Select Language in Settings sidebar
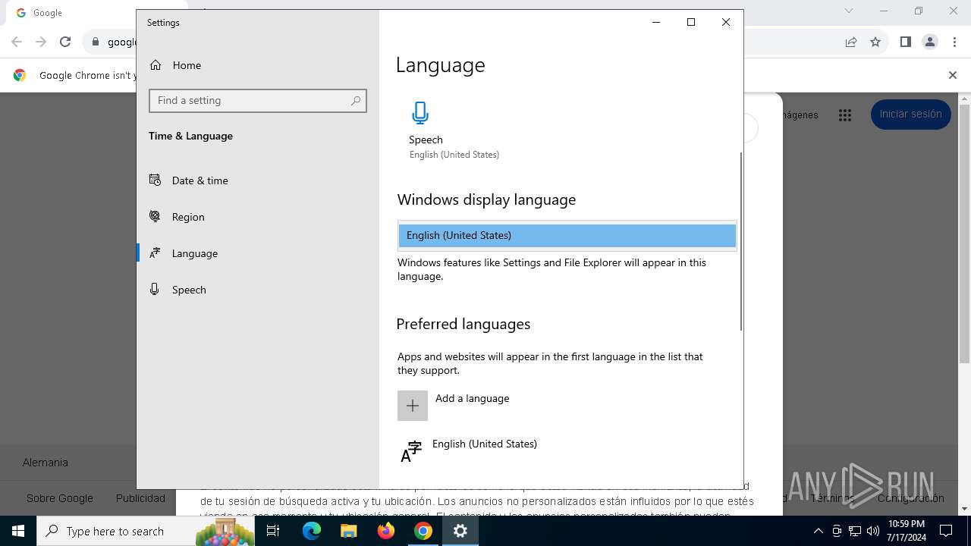Viewport: 971px width, 546px height. pyautogui.click(x=258, y=253)
